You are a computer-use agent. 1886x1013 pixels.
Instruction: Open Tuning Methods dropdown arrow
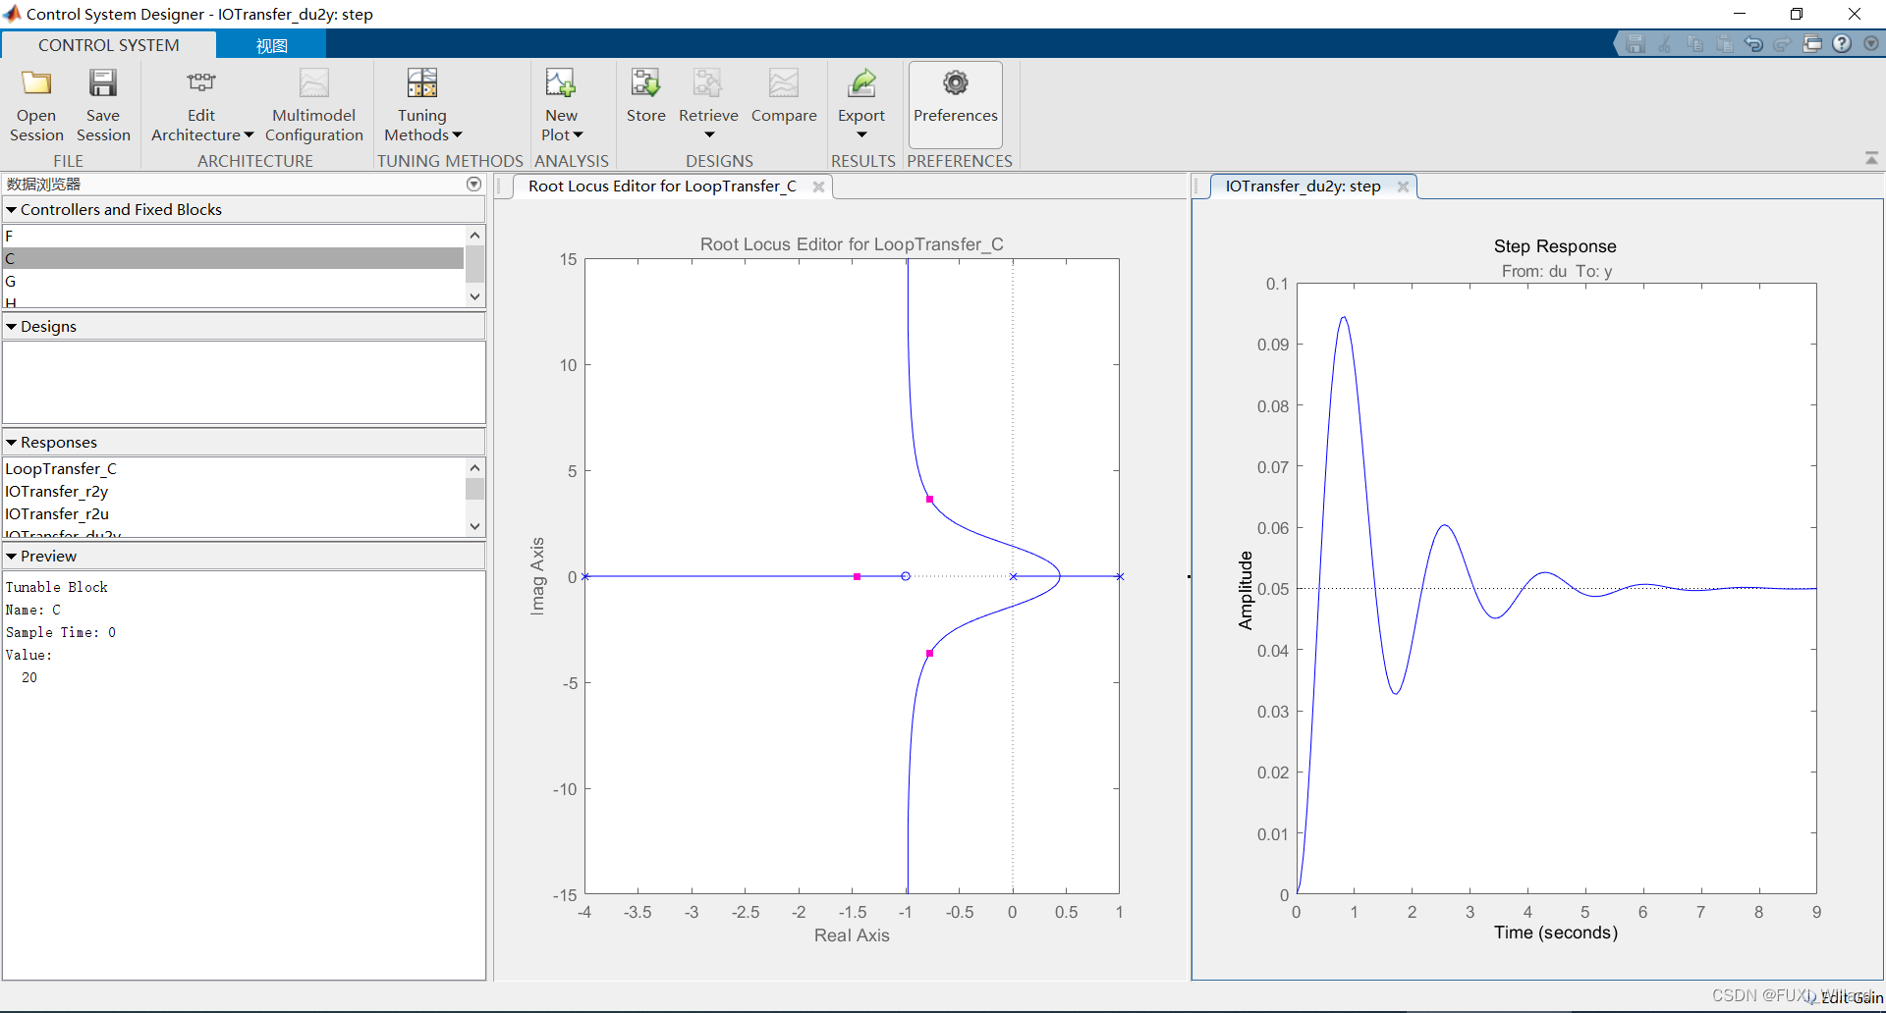pyautogui.click(x=457, y=135)
